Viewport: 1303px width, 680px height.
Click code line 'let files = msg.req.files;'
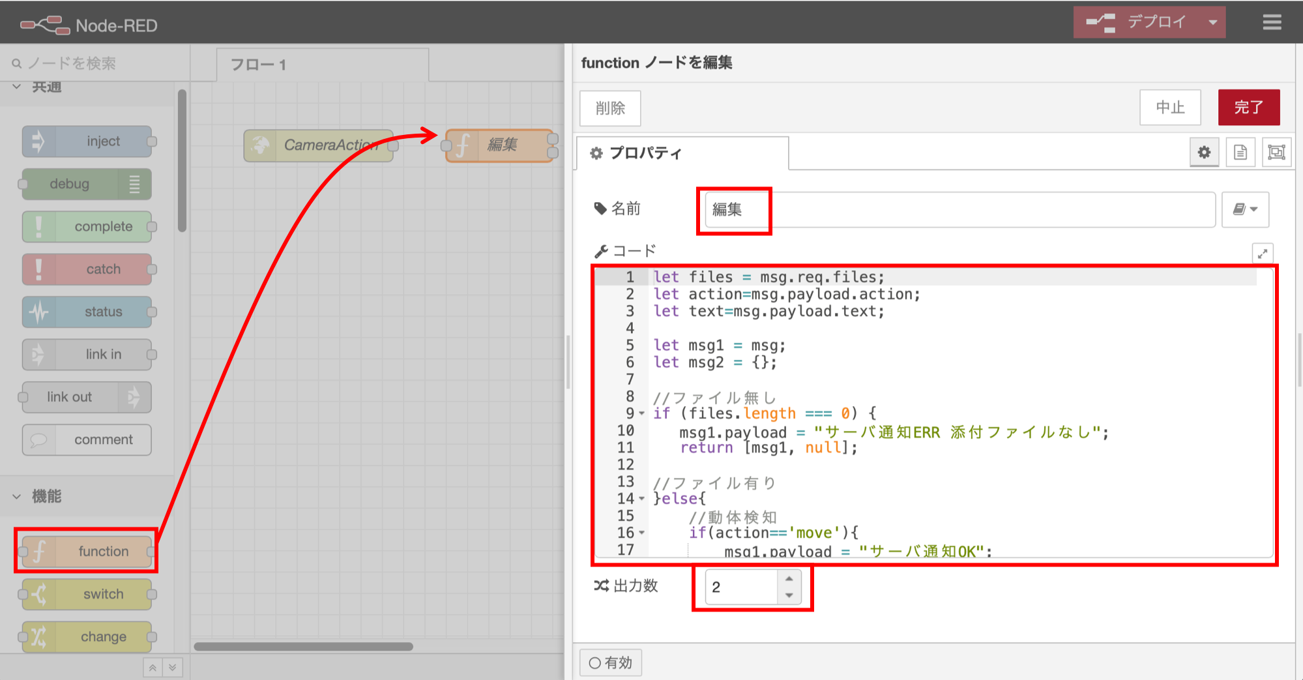click(769, 277)
